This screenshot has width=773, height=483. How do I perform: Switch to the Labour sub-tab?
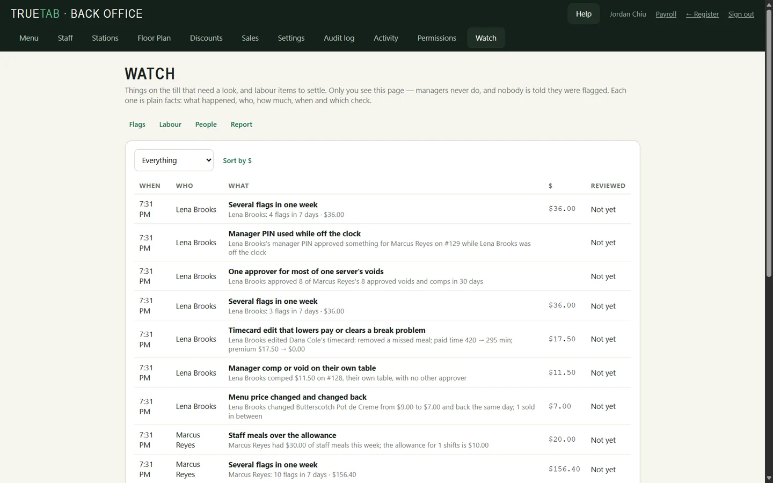[170, 125]
